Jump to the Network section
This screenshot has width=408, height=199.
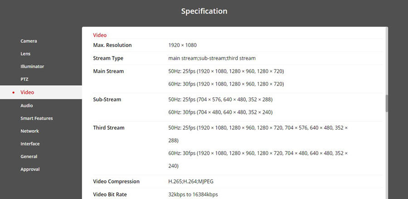pos(29,131)
